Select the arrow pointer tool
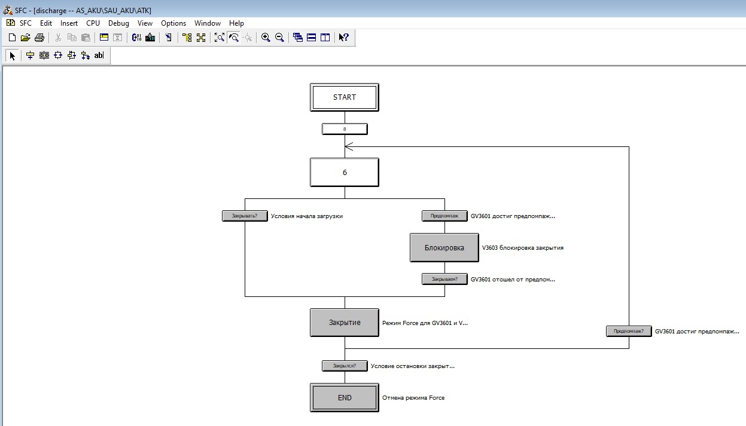This screenshot has width=746, height=426. point(13,56)
